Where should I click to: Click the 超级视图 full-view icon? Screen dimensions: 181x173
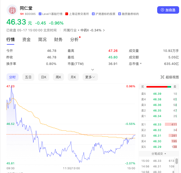click(x=162, y=77)
